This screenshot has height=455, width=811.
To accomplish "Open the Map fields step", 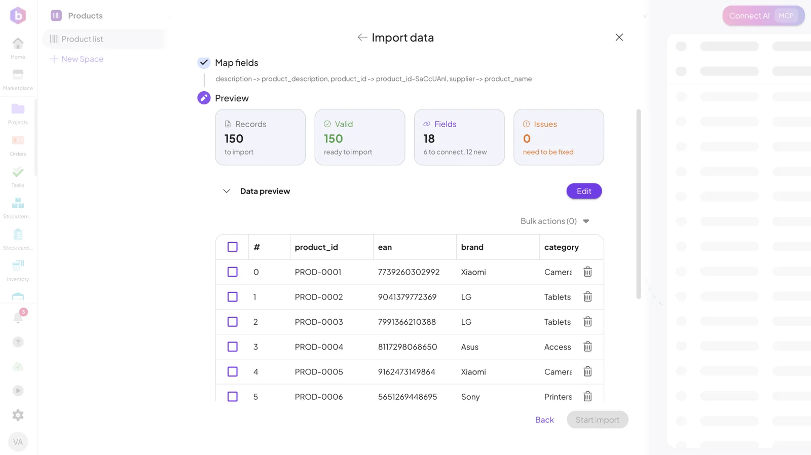I will pos(236,63).
